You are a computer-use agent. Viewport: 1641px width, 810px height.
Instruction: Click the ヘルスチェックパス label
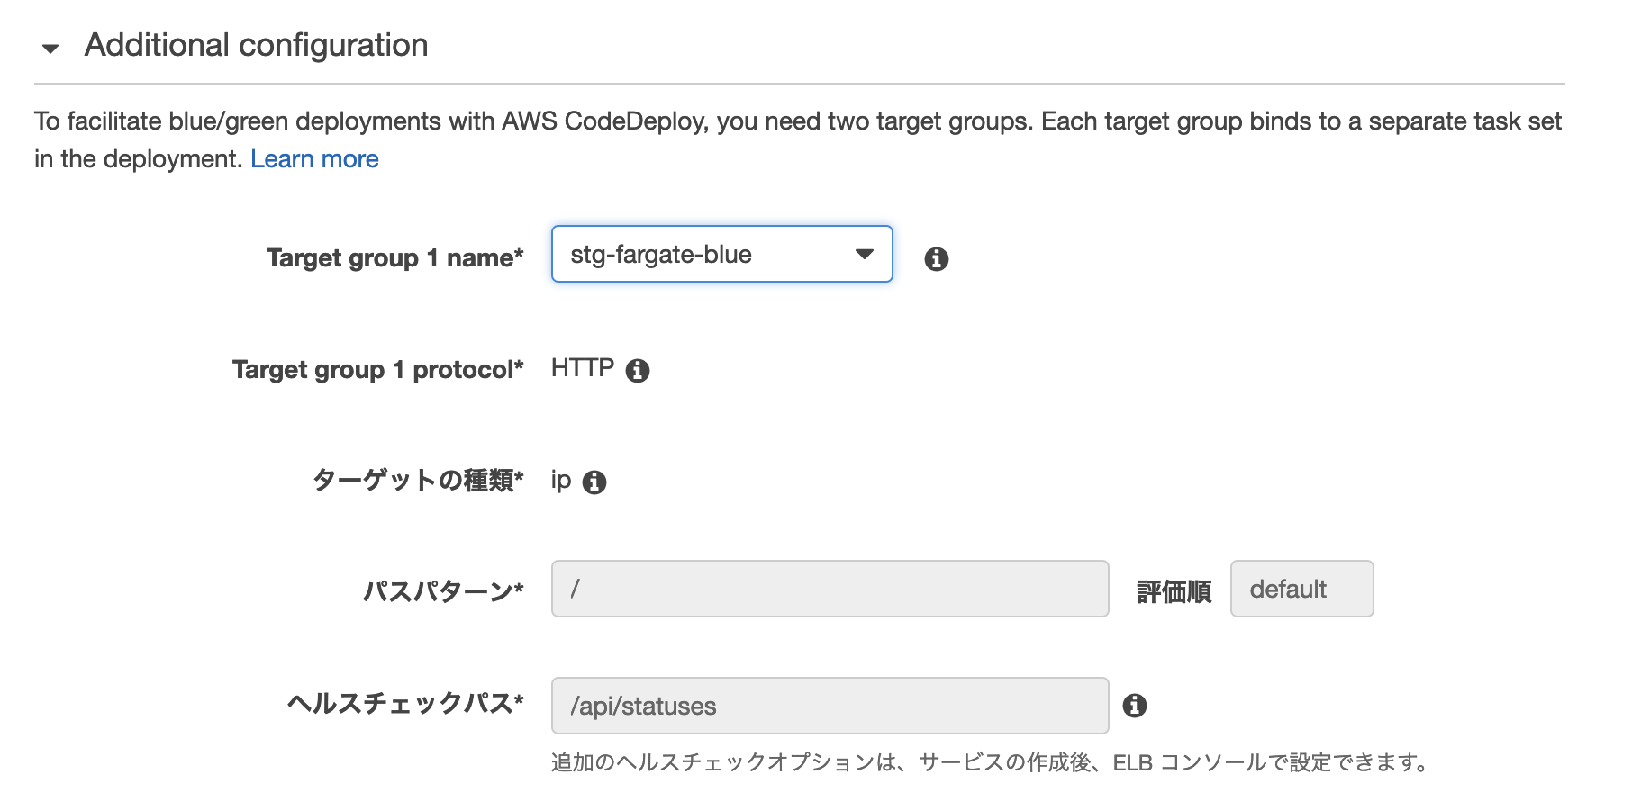(x=404, y=703)
